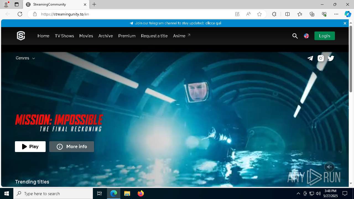Click the Mission: Impossible title logo
This screenshot has width=354, height=199.
pyautogui.click(x=59, y=123)
